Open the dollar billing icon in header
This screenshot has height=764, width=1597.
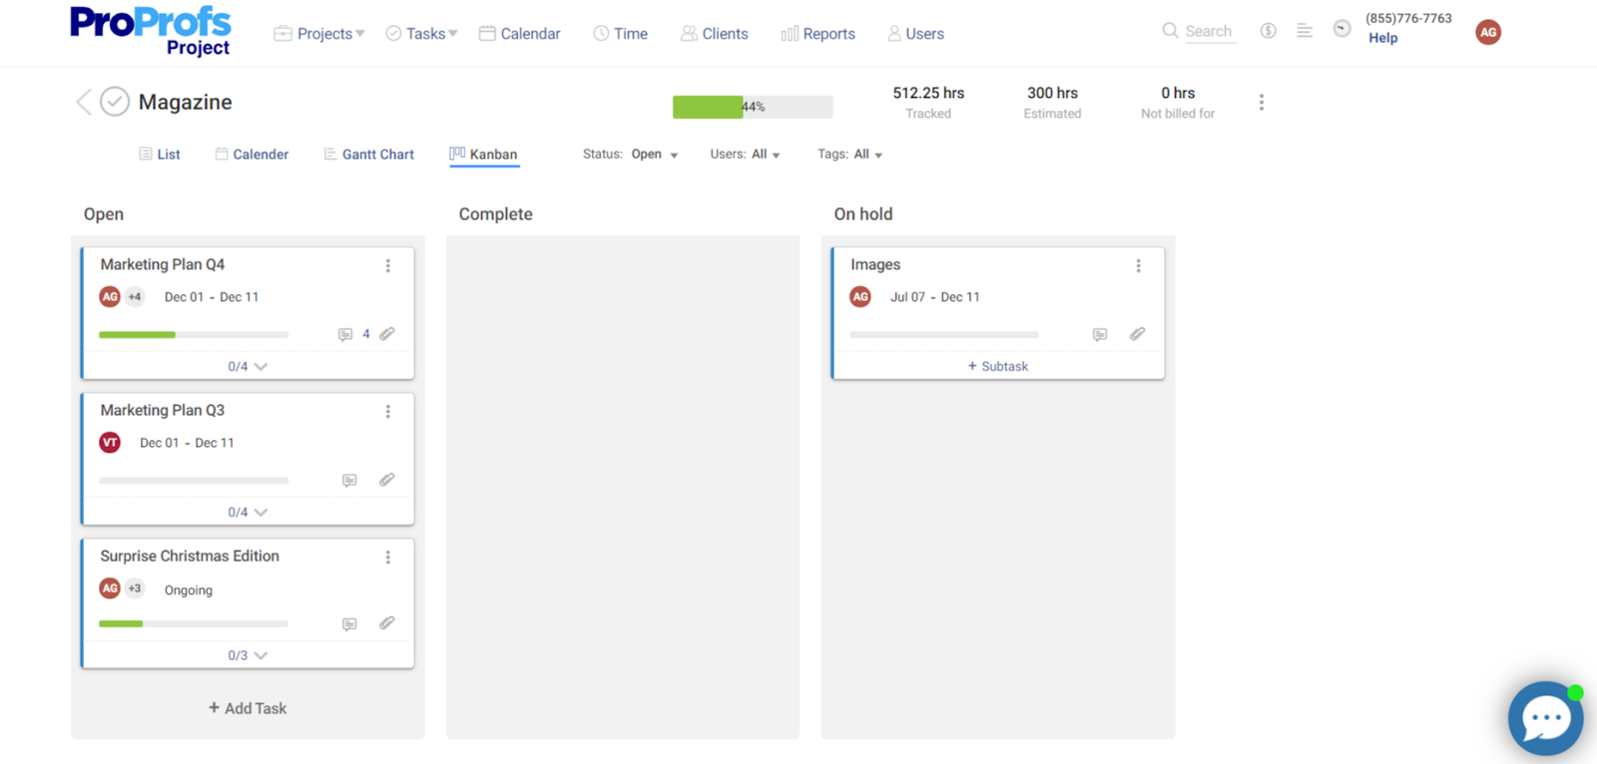(1268, 31)
